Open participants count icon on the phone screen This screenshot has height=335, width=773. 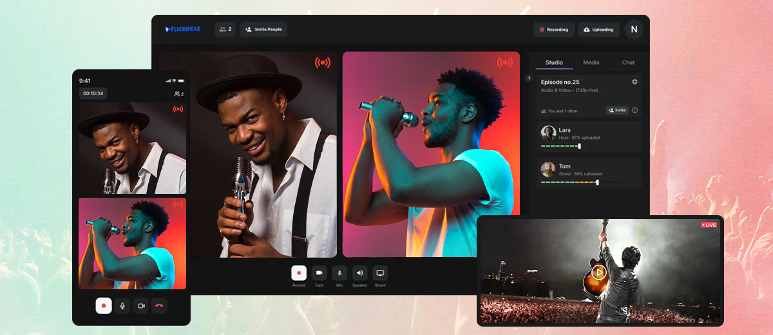179,94
